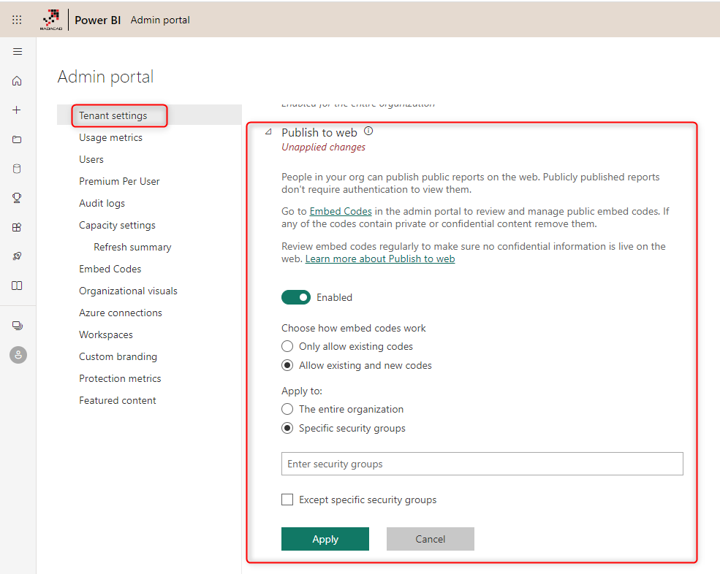The image size is (720, 574).
Task: Open Browse folder icon in sidebar
Action: coord(18,139)
